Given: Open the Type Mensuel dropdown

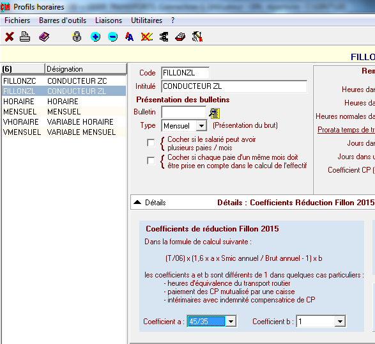Looking at the screenshot, I should 201,126.
